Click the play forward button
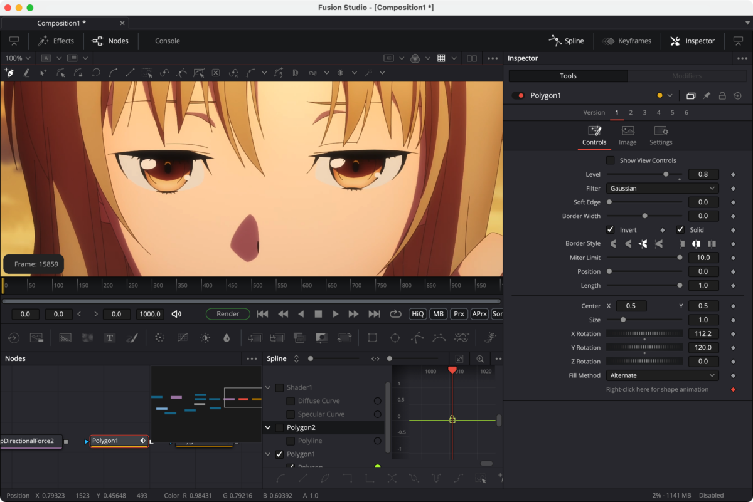 [x=336, y=314]
